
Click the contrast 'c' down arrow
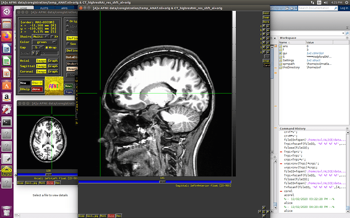click(x=264, y=26)
